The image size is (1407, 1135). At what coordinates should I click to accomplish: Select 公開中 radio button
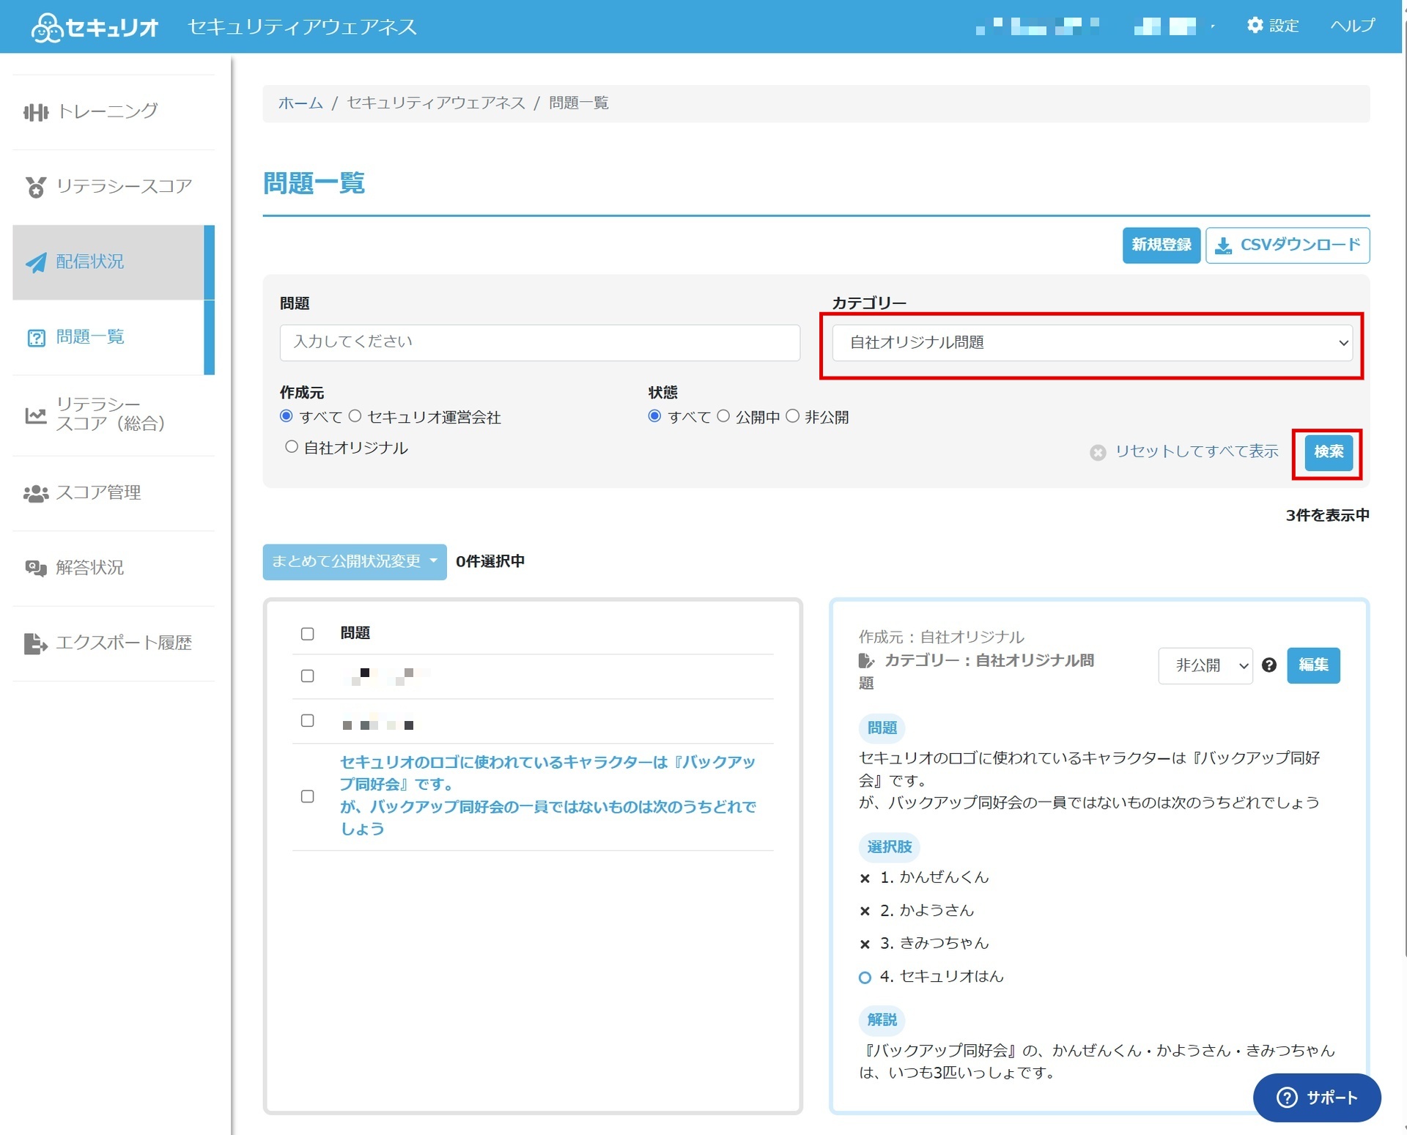click(x=723, y=416)
